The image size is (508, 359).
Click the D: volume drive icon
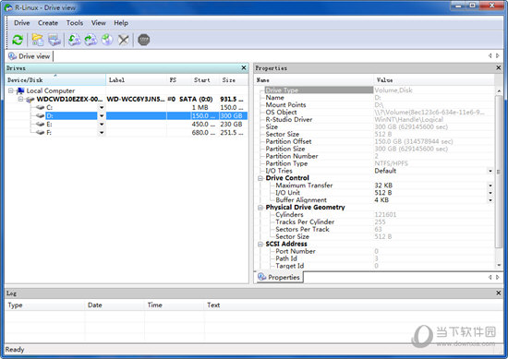tap(40, 116)
